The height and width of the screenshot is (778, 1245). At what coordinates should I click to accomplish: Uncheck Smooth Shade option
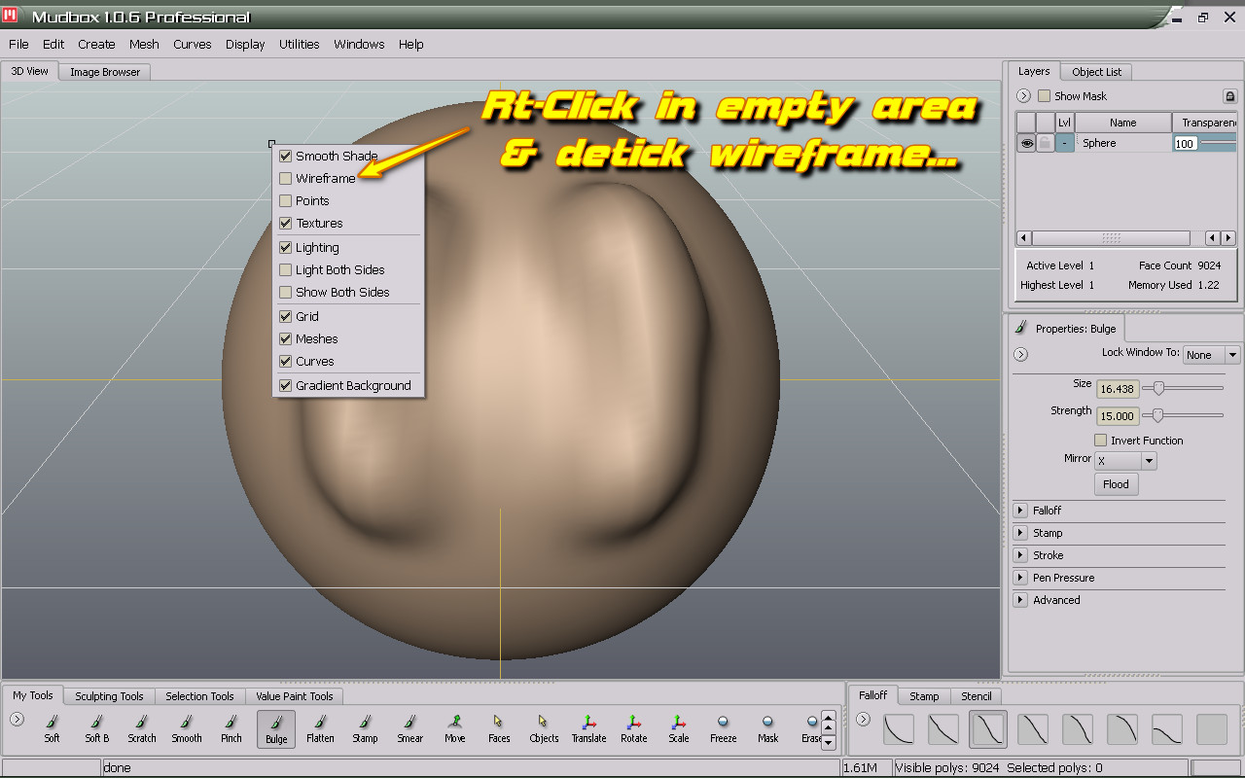(x=285, y=156)
